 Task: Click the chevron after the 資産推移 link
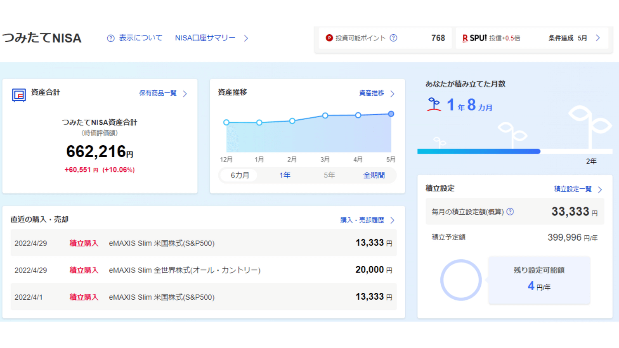pyautogui.click(x=392, y=94)
